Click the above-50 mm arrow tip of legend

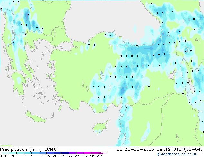coord(102,153)
